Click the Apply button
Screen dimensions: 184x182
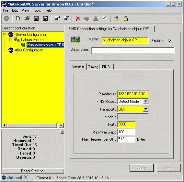pyautogui.click(x=142, y=168)
